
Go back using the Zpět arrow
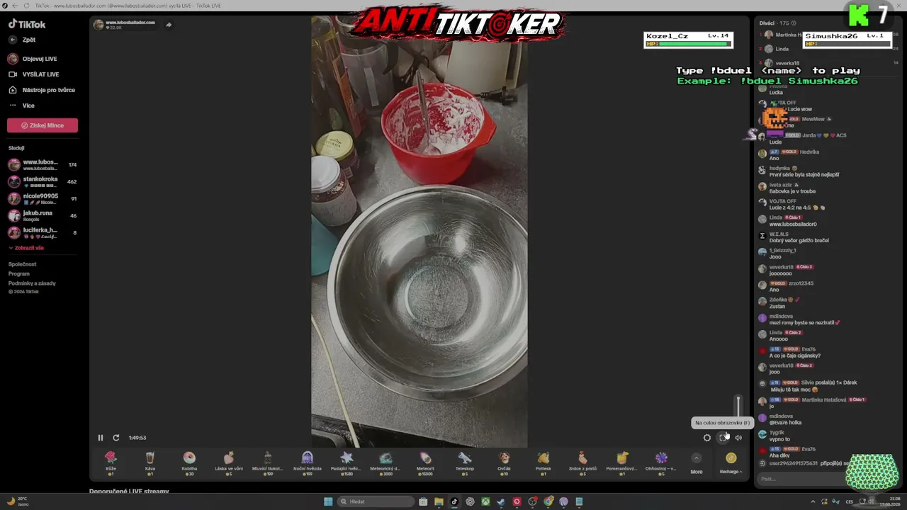(12, 40)
